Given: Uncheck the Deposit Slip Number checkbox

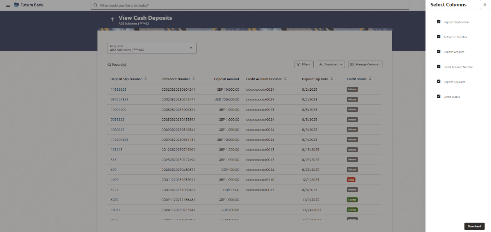Looking at the screenshot, I should point(439,22).
